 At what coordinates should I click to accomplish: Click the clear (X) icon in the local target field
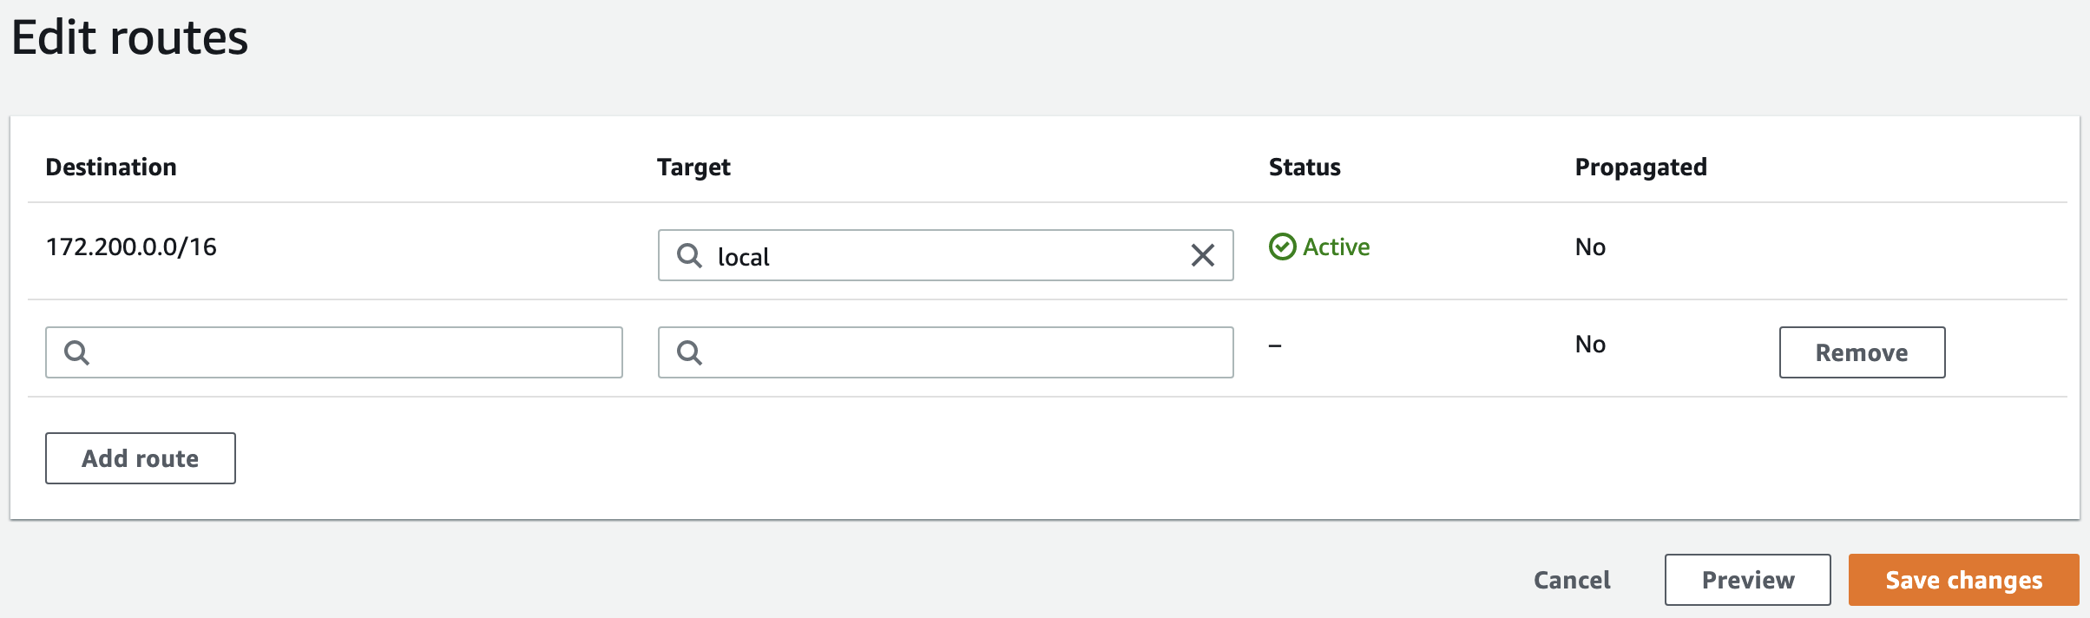(1202, 255)
